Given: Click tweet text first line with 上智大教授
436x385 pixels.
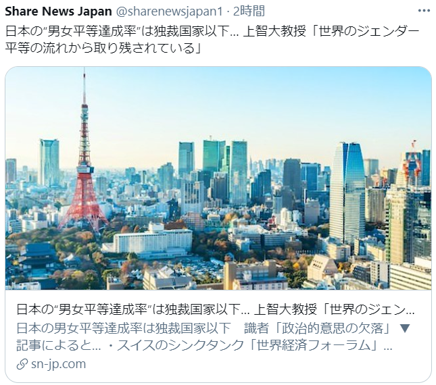Looking at the screenshot, I should pyautogui.click(x=212, y=31).
